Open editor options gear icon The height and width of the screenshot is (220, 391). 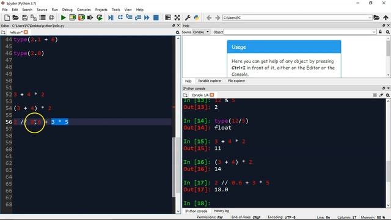tap(178, 32)
